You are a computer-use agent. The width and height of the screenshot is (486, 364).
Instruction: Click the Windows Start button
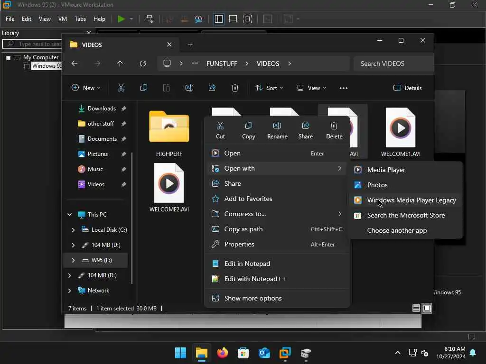tap(181, 353)
